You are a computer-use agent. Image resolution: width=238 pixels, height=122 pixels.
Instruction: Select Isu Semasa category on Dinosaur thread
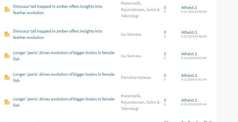[131, 34]
